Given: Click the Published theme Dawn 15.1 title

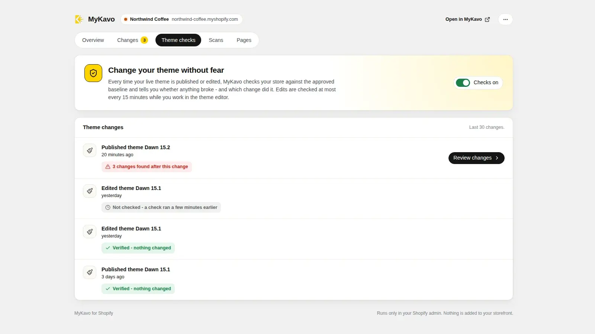Looking at the screenshot, I should pyautogui.click(x=136, y=269).
